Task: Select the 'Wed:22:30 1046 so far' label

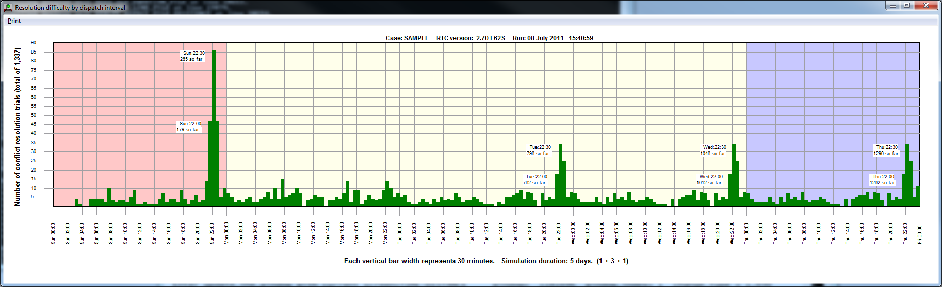Action: [713, 150]
